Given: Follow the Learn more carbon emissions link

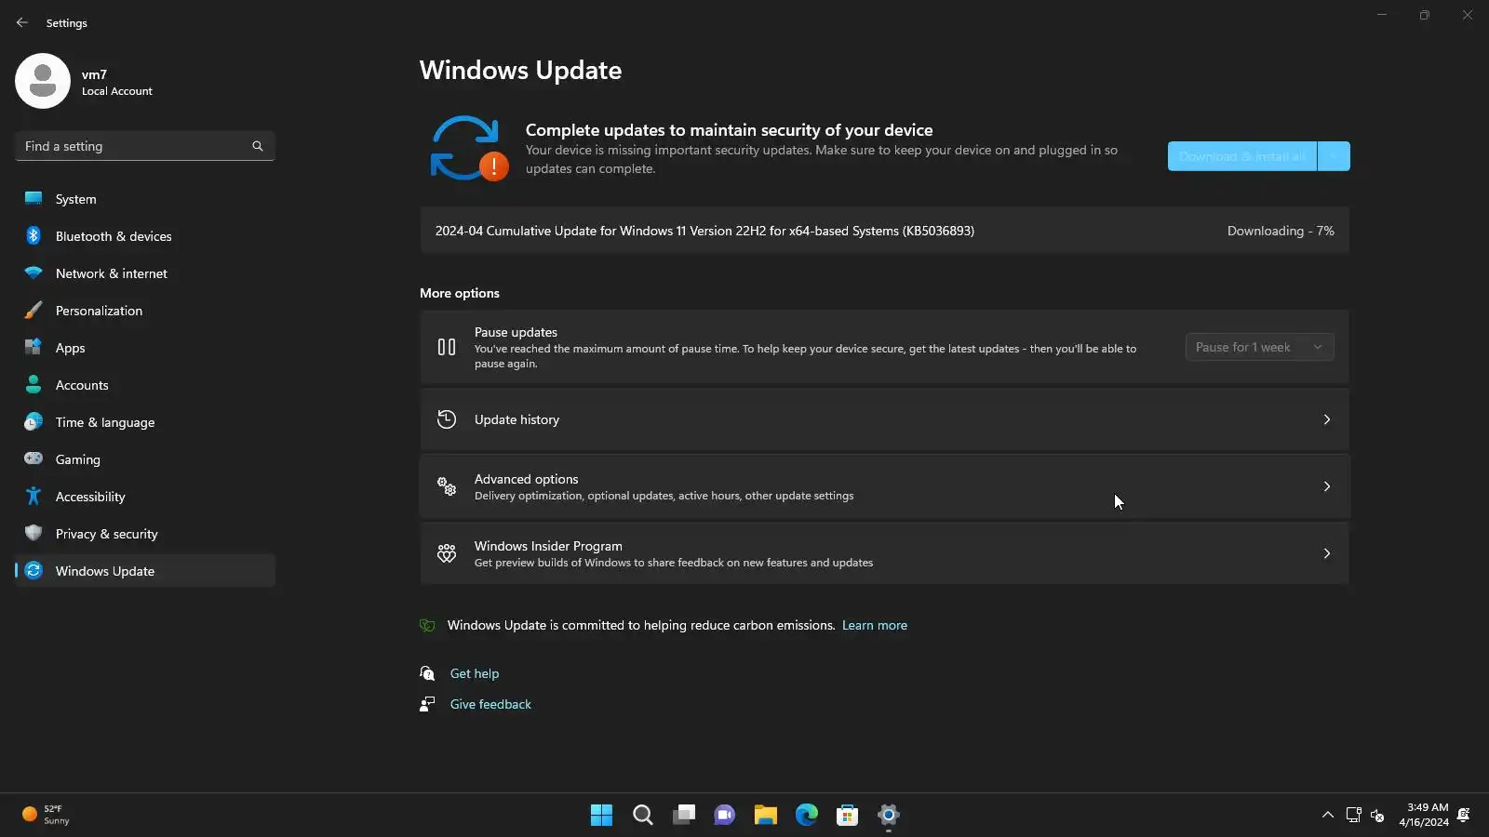Looking at the screenshot, I should click(x=875, y=625).
